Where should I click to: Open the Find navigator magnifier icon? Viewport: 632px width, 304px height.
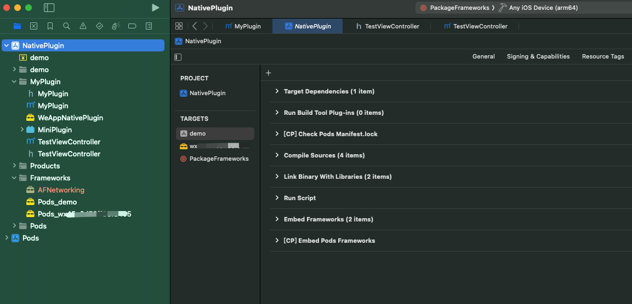66,26
